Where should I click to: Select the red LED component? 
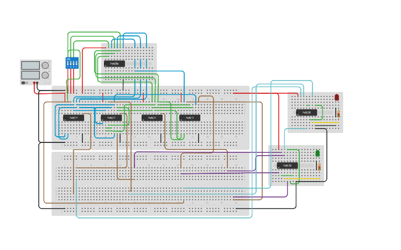(337, 98)
